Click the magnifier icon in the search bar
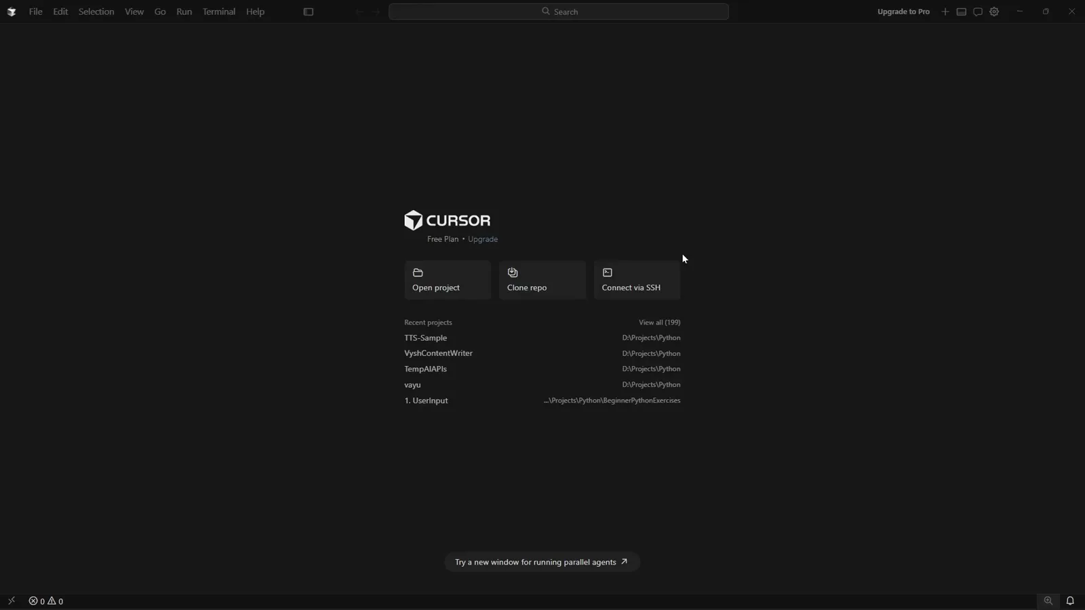This screenshot has width=1085, height=610. [545, 12]
